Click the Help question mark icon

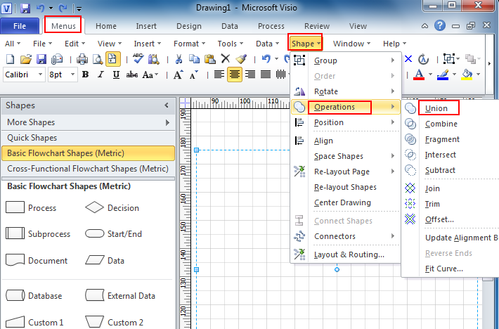440,25
